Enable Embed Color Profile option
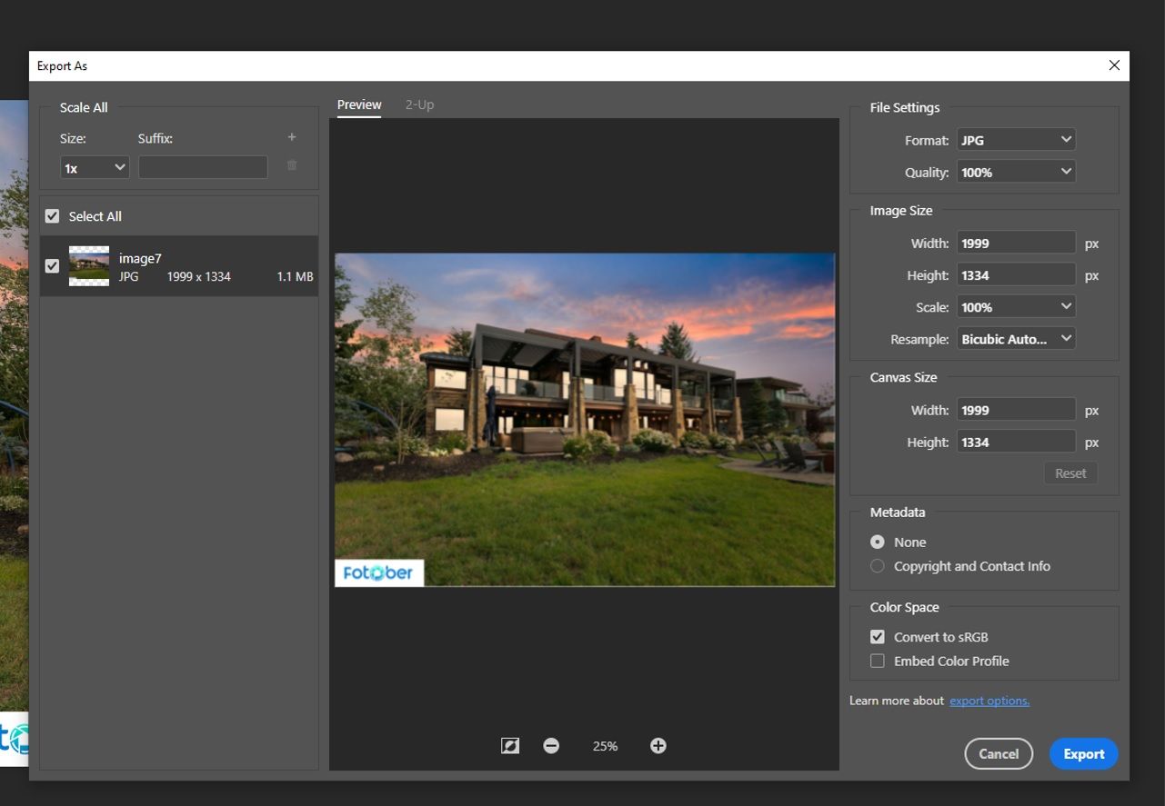 (x=878, y=662)
